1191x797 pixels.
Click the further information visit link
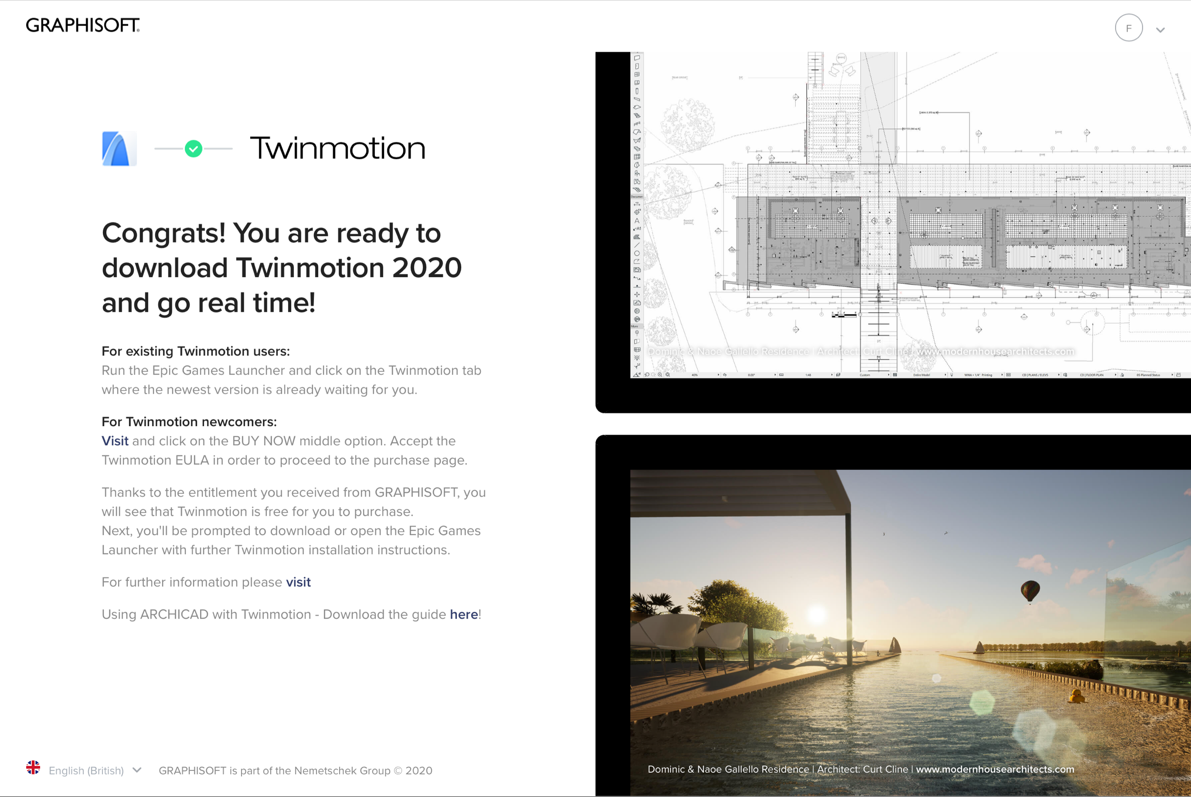(298, 582)
